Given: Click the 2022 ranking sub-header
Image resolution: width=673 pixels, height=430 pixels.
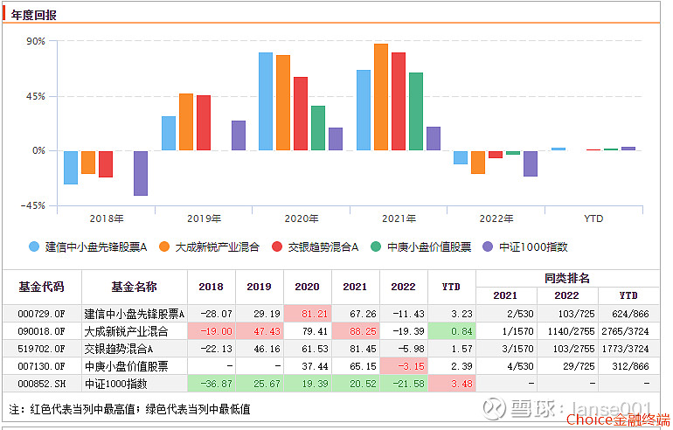Looking at the screenshot, I should tap(566, 295).
